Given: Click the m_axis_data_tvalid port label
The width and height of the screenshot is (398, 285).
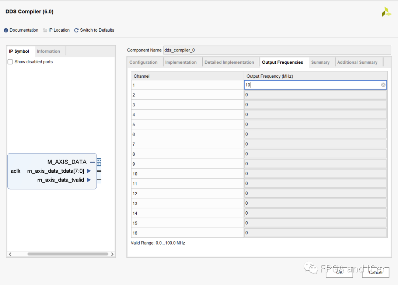Looking at the screenshot, I should pos(61,180).
